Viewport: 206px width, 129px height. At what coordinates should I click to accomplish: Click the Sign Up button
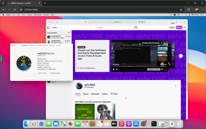pos(179,27)
